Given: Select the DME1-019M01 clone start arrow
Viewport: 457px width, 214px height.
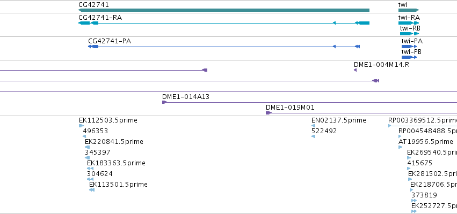Looking at the screenshot, I should pyautogui.click(x=269, y=113).
